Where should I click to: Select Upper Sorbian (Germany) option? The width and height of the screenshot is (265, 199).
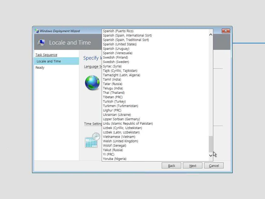[156, 119]
